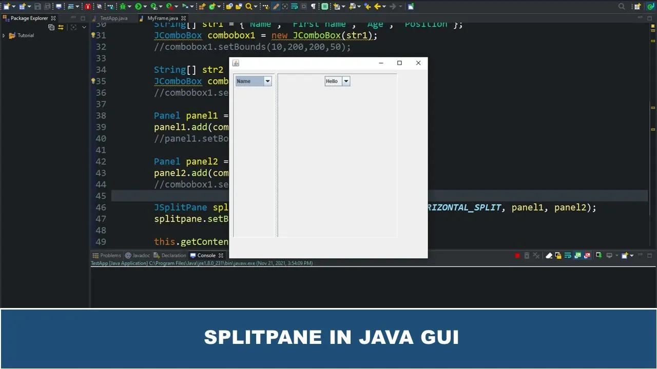
Task: Toggle Show Whitespace Characters pilcrow icon
Action: click(x=314, y=7)
